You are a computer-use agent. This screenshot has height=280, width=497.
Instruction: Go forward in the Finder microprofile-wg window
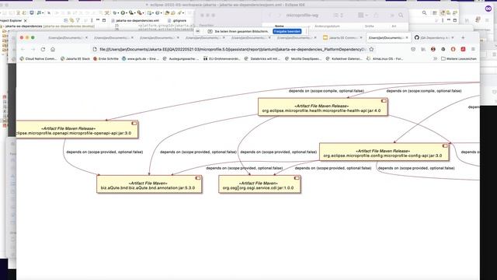click(280, 16)
